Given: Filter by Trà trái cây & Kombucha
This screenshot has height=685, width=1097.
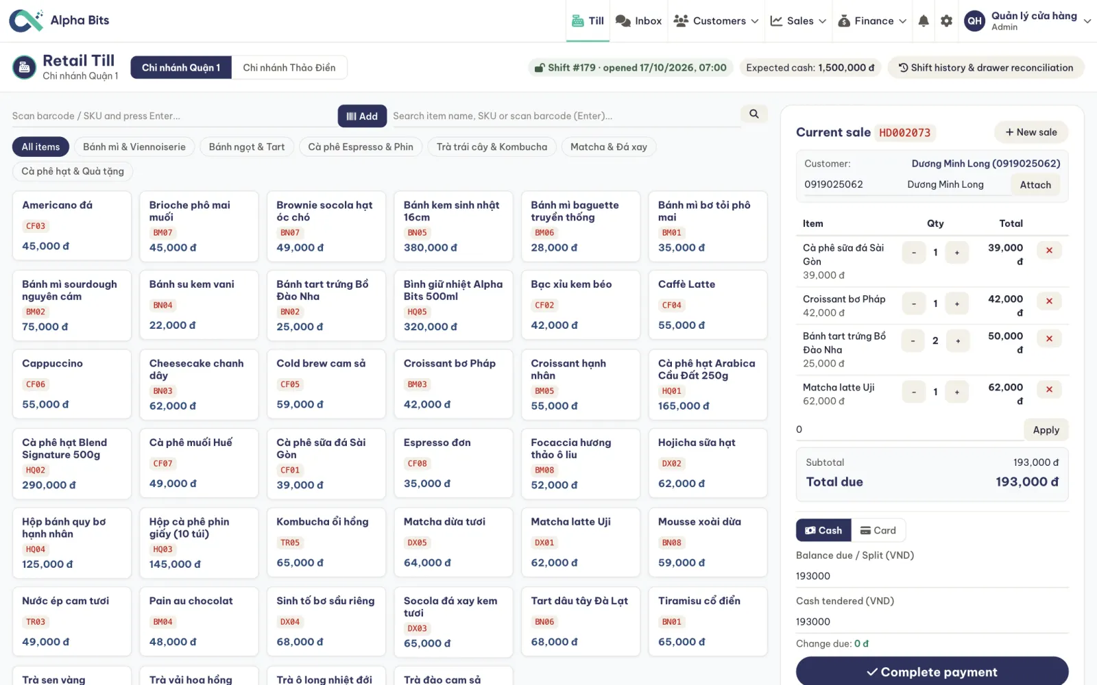Looking at the screenshot, I should (492, 147).
